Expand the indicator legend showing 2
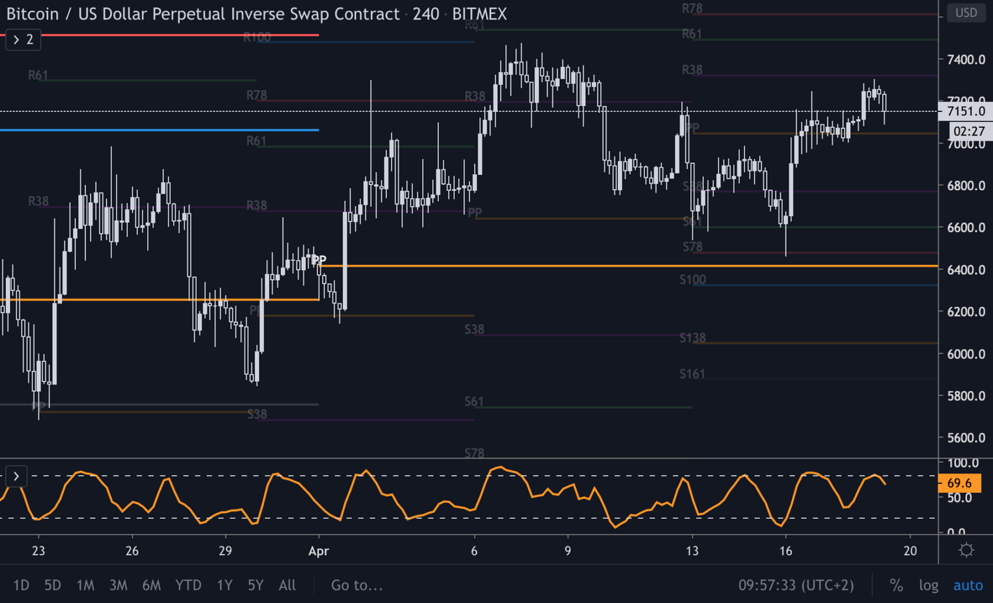This screenshot has width=993, height=603. 23,40
